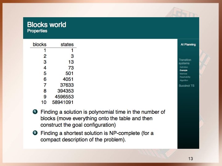Click the Properties subtitle

pyautogui.click(x=37, y=31)
